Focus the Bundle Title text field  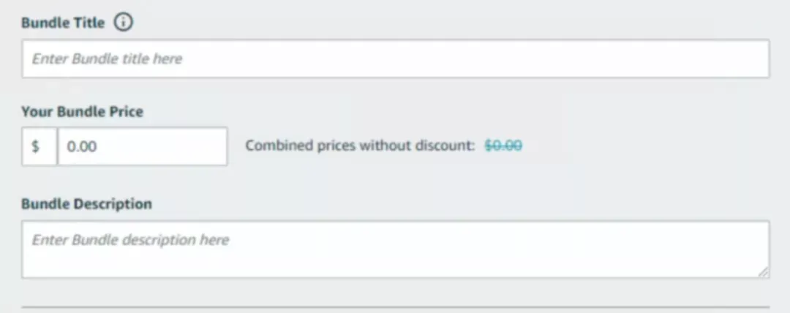coord(396,59)
